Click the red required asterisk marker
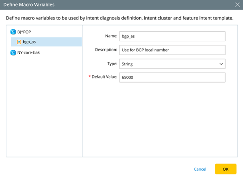The image size is (244, 176). point(89,76)
